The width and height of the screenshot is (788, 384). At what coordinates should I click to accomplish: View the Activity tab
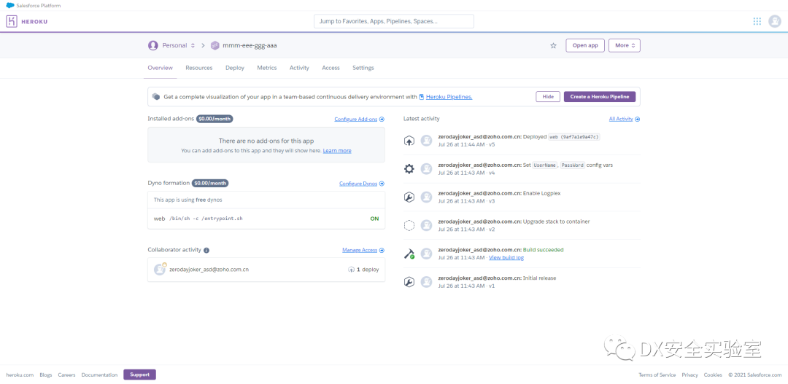click(x=299, y=68)
